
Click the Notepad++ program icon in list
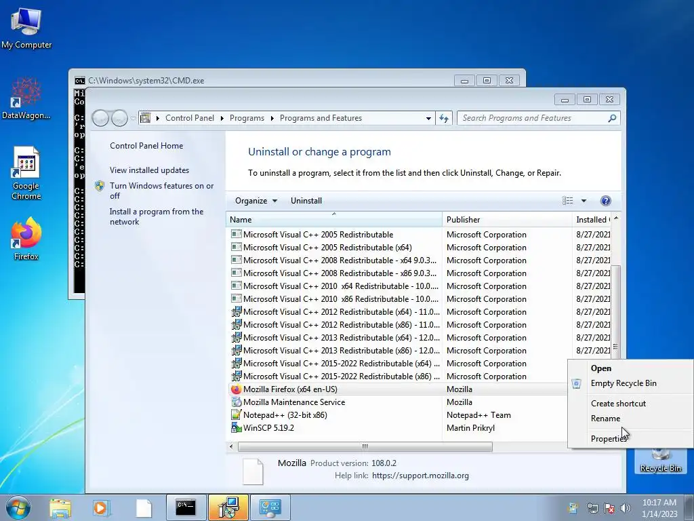point(236,415)
